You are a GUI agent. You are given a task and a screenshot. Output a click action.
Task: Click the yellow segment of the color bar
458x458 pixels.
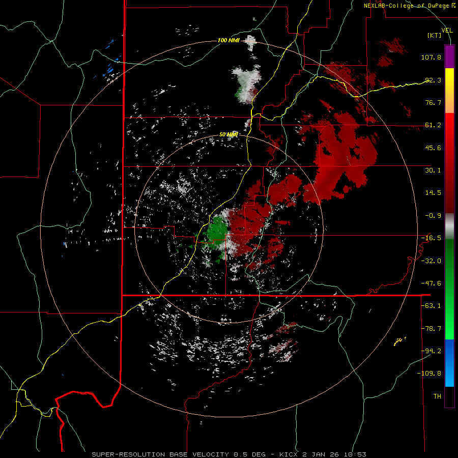pyautogui.click(x=449, y=81)
